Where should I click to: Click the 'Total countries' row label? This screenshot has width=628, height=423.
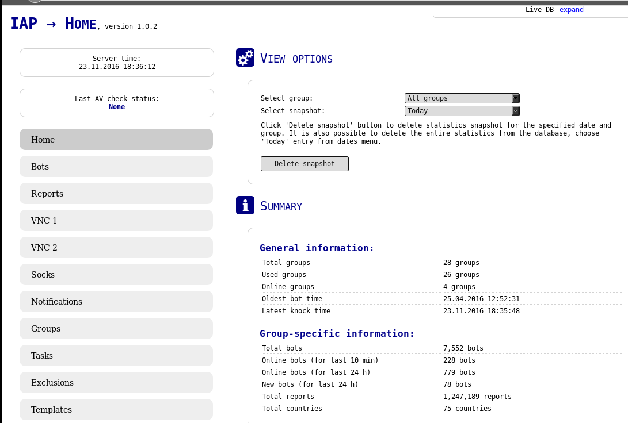[292, 408]
